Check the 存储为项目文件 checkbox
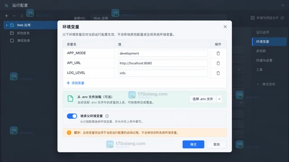This screenshot has width=289, height=162. (252, 18)
